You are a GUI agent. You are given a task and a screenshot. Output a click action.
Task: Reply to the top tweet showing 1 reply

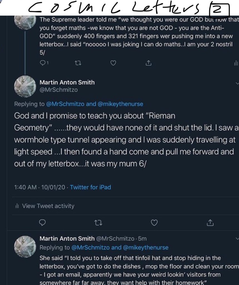coord(43,63)
